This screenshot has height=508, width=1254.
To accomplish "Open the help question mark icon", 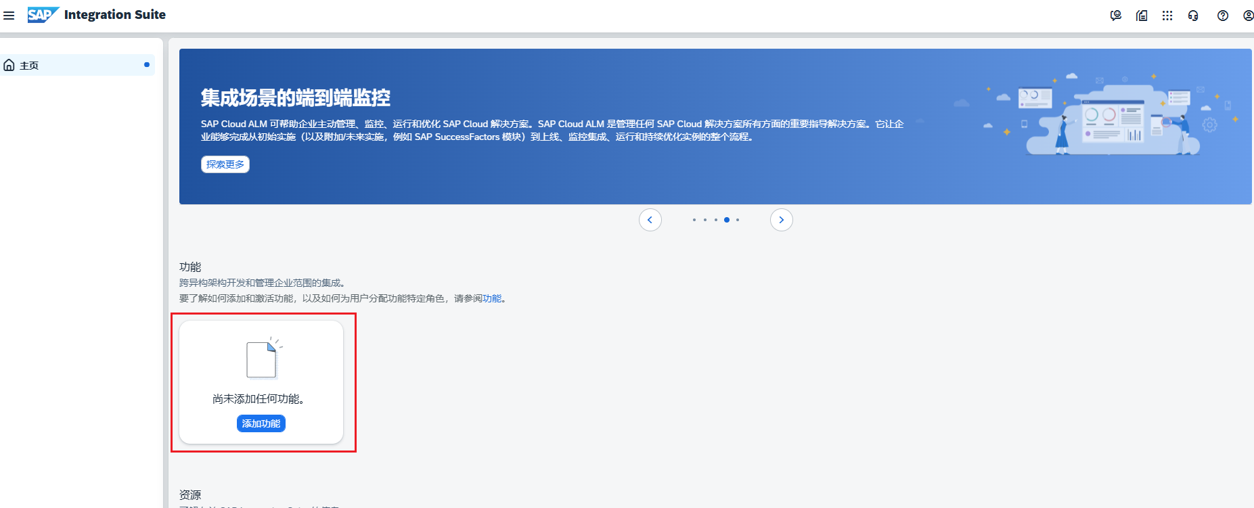I will click(x=1223, y=16).
